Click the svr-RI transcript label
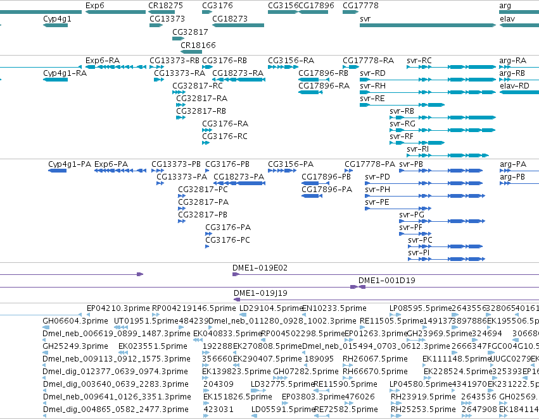 (x=417, y=149)
